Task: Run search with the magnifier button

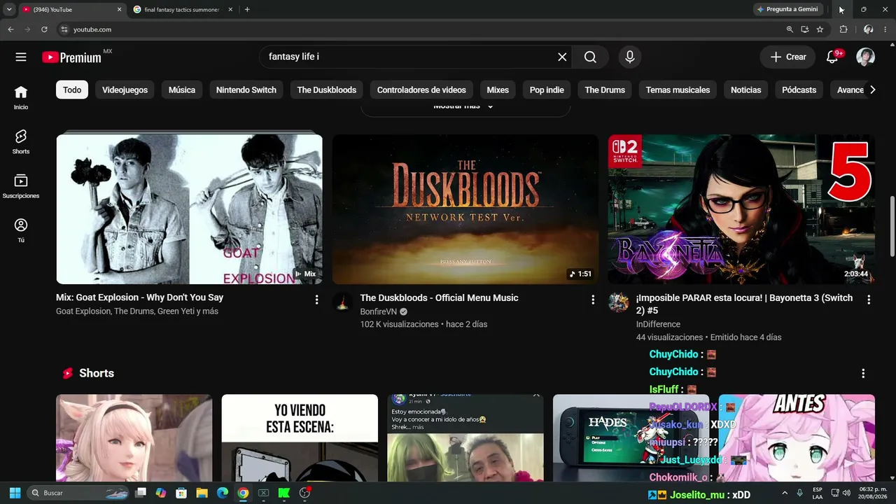Action: click(x=590, y=57)
